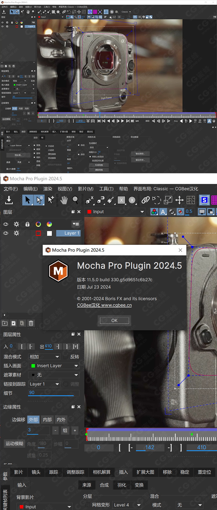Toggle the blue S surface icon in enlarged toolbar
The height and width of the screenshot is (510, 217).
pos(204,200)
